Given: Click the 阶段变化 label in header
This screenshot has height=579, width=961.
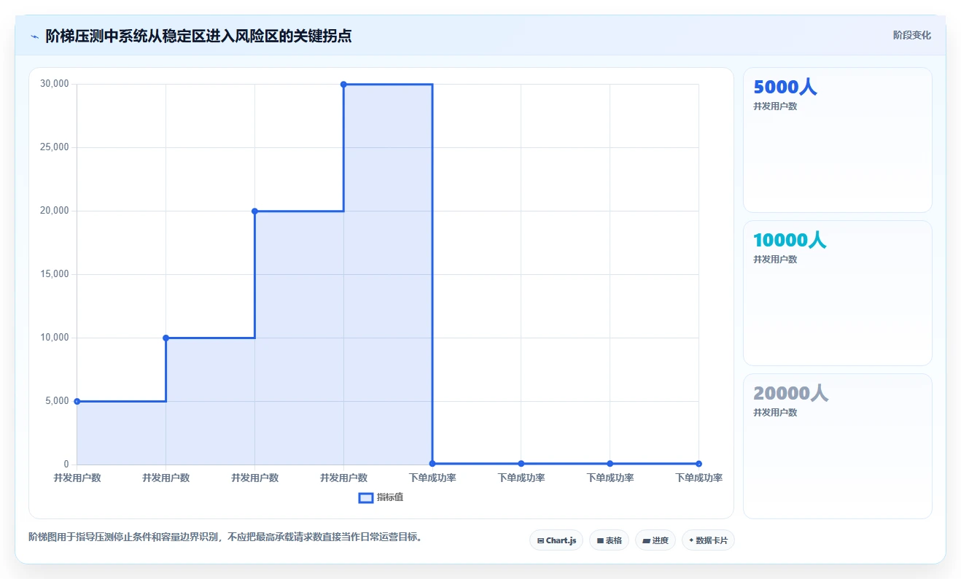Looking at the screenshot, I should point(912,35).
